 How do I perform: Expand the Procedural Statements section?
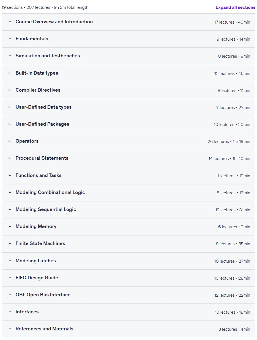(128, 158)
